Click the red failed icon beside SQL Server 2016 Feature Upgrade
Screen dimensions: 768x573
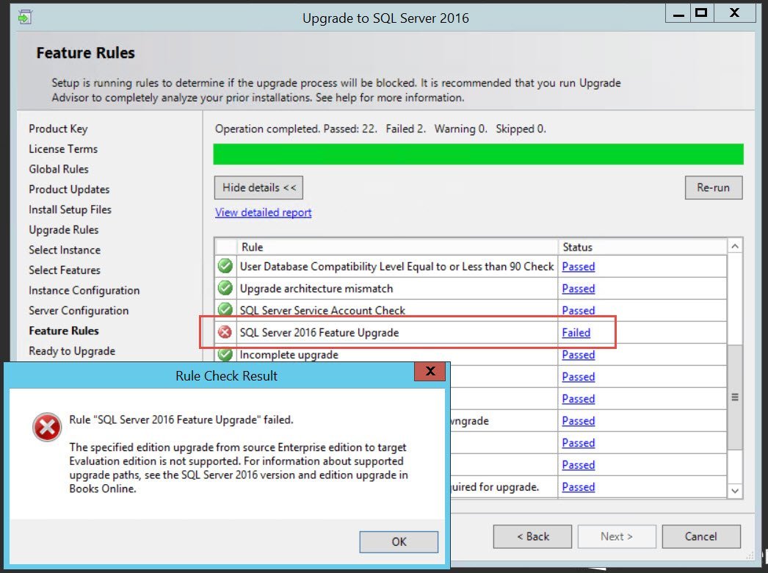[225, 332]
